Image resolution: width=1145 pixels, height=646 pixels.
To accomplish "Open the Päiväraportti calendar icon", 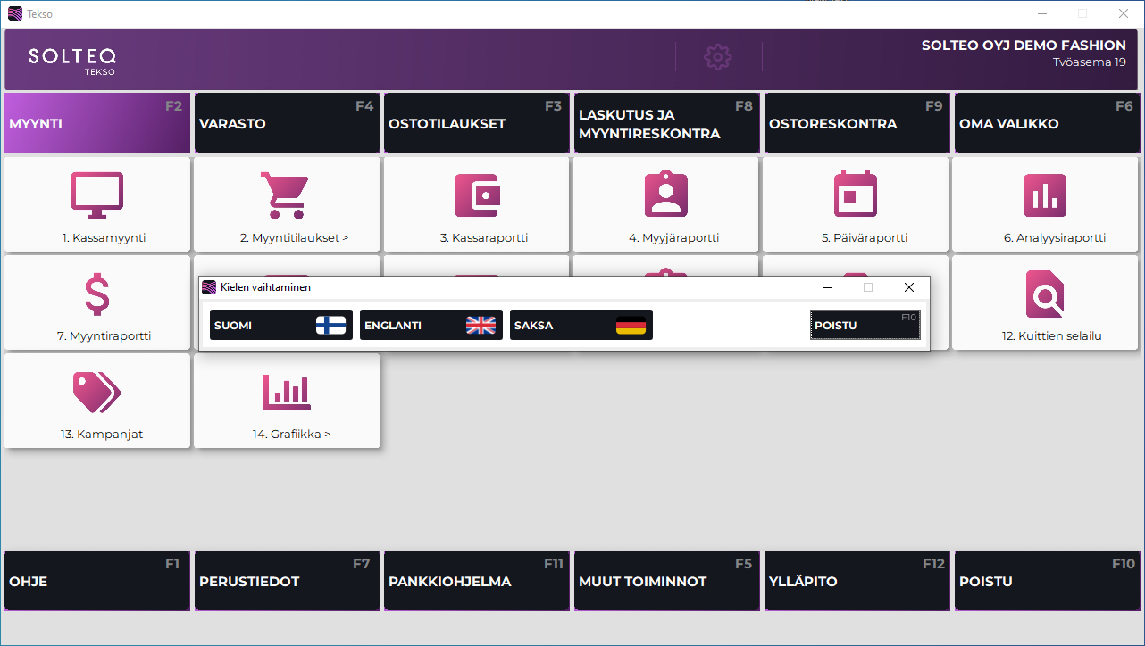I will point(855,195).
